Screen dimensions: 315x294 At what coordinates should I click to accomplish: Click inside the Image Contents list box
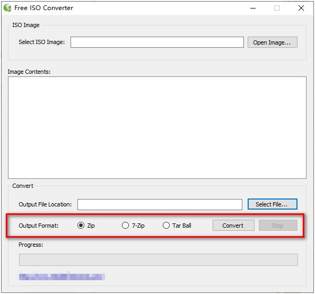pos(157,127)
